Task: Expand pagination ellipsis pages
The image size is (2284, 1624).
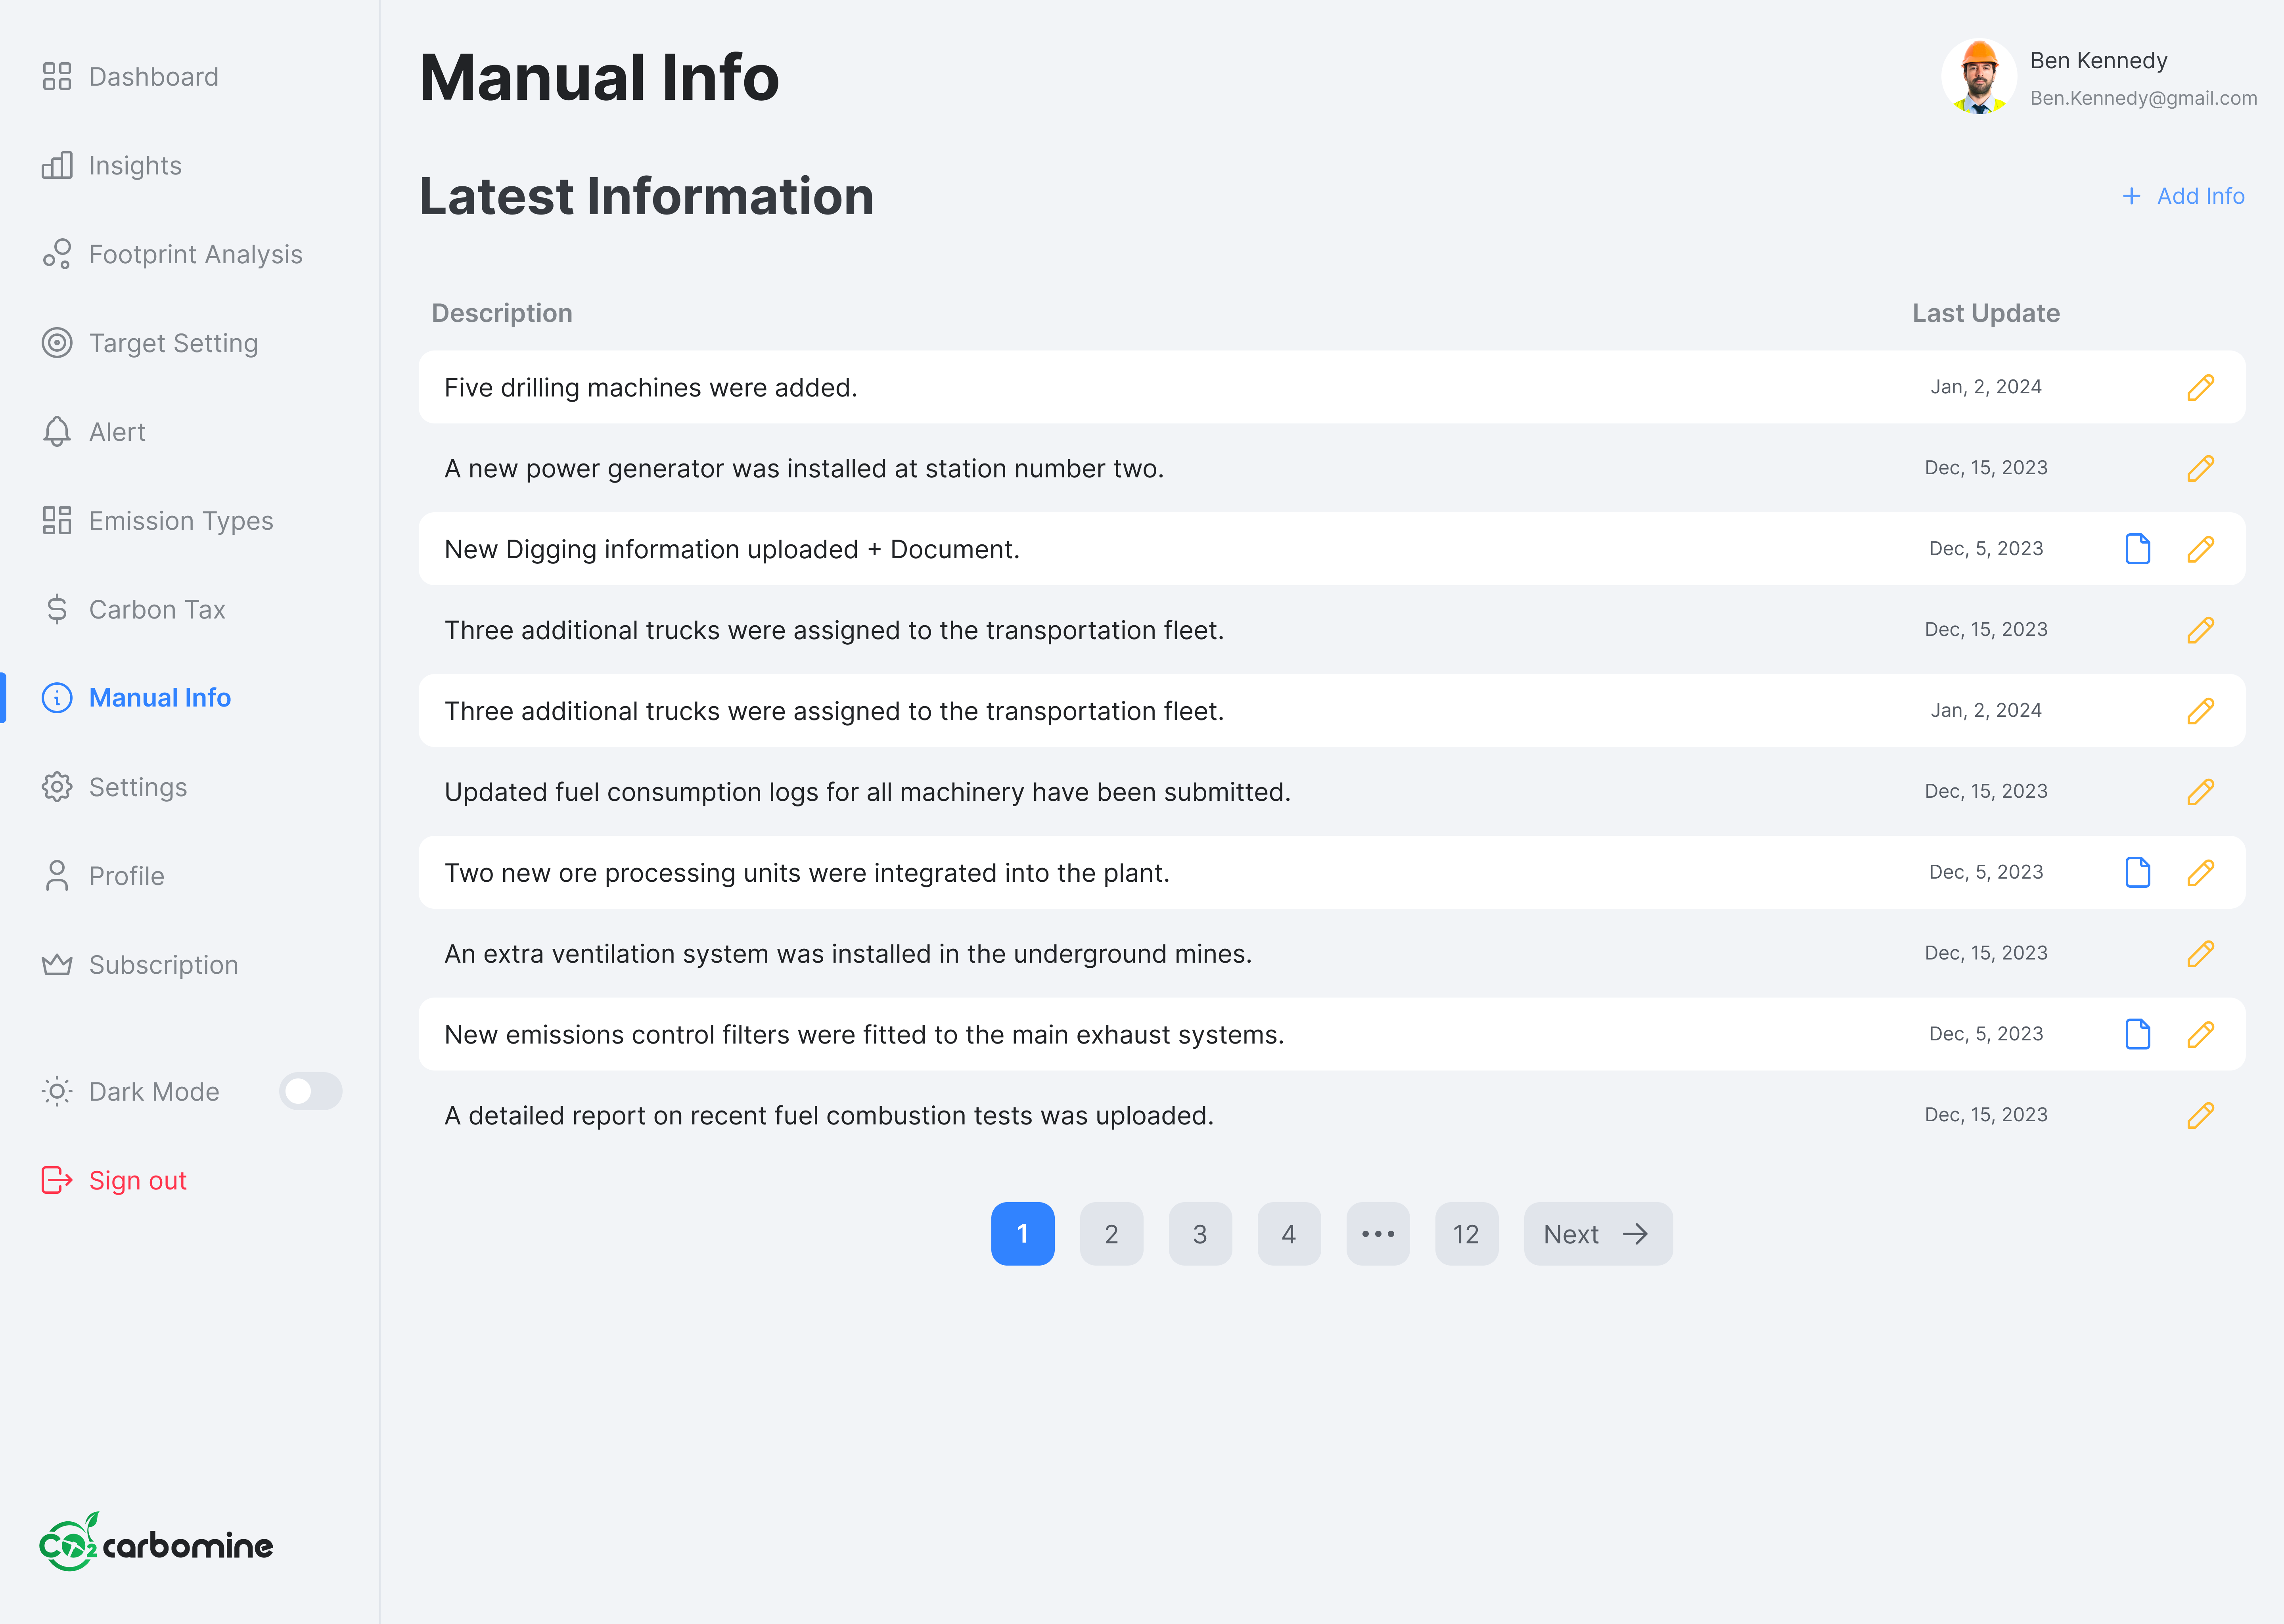Action: pyautogui.click(x=1377, y=1234)
